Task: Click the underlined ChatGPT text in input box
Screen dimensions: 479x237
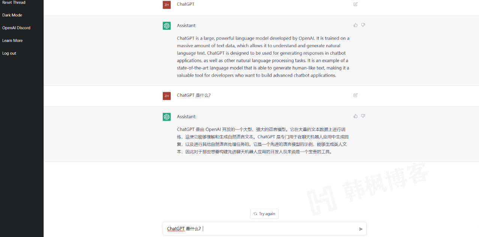Action: point(176,228)
